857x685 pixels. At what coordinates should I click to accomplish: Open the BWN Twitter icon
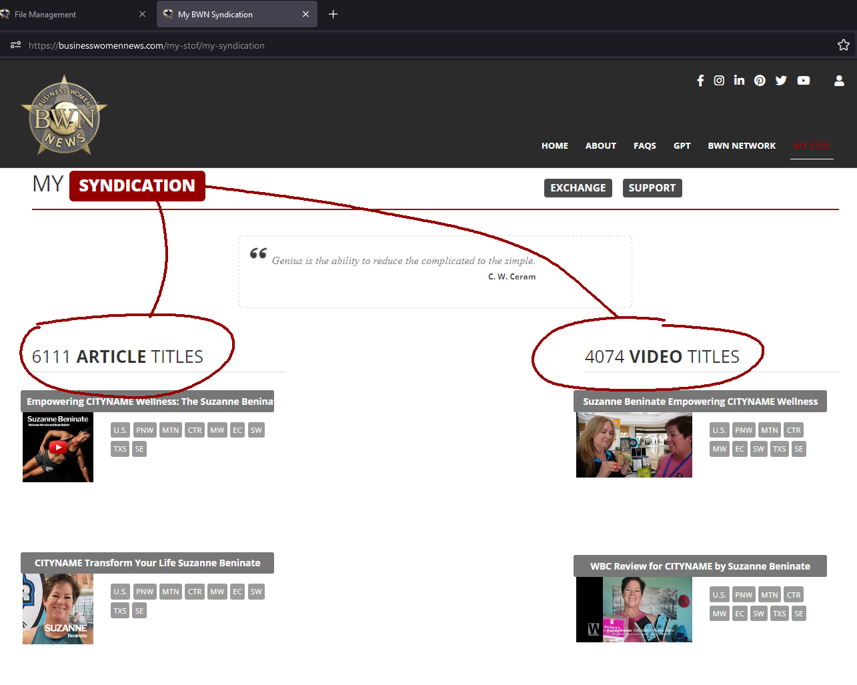pos(781,81)
